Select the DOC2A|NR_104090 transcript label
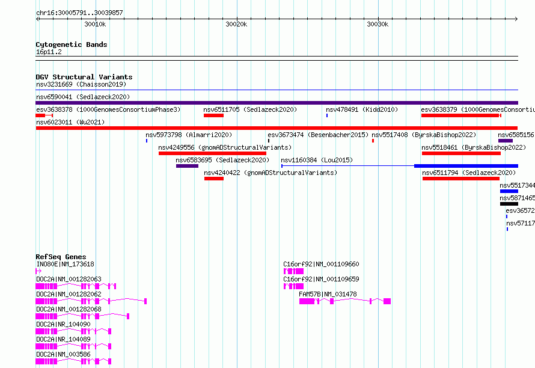Viewport: 535px width, 368px height. 63,324
